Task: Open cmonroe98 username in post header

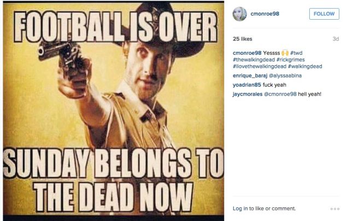Action: pos(264,14)
